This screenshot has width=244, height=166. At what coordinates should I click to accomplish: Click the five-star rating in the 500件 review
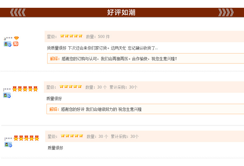point(71,36)
